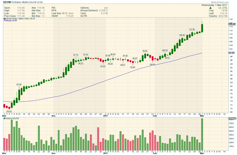Click the Options value yes
This screenshot has width=237, height=155.
[106, 8]
